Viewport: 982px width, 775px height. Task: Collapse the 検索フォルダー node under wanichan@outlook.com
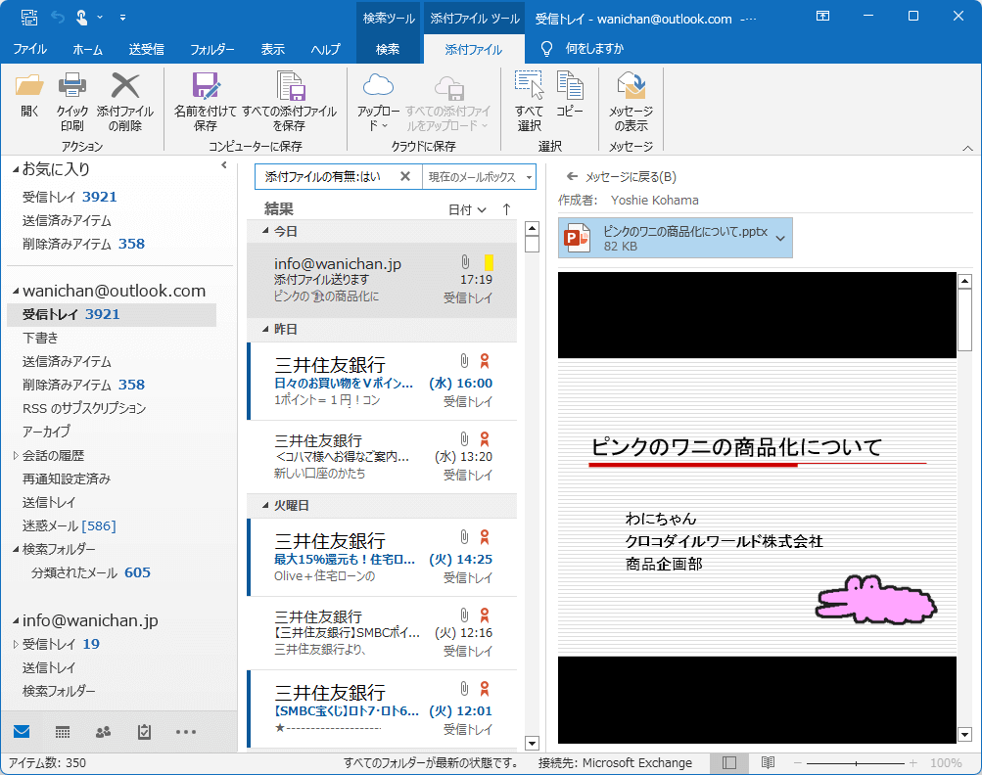point(16,549)
